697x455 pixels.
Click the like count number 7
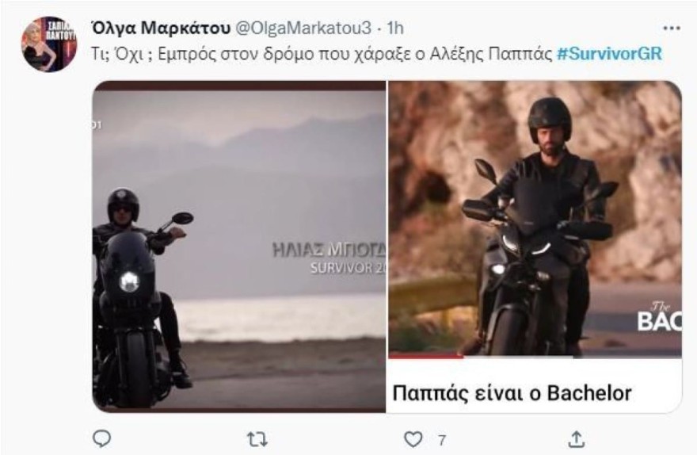click(441, 438)
